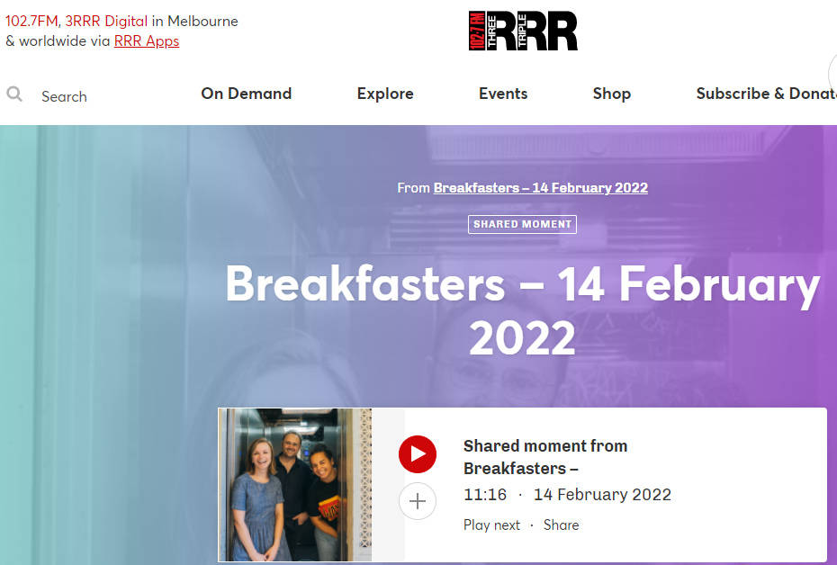Click the Breakfasters hosts photo thumbnail
This screenshot has height=565, width=837.
pyautogui.click(x=294, y=484)
